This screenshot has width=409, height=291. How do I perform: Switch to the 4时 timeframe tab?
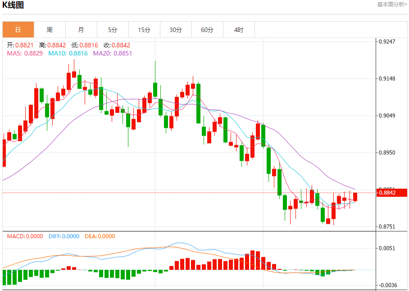click(239, 30)
